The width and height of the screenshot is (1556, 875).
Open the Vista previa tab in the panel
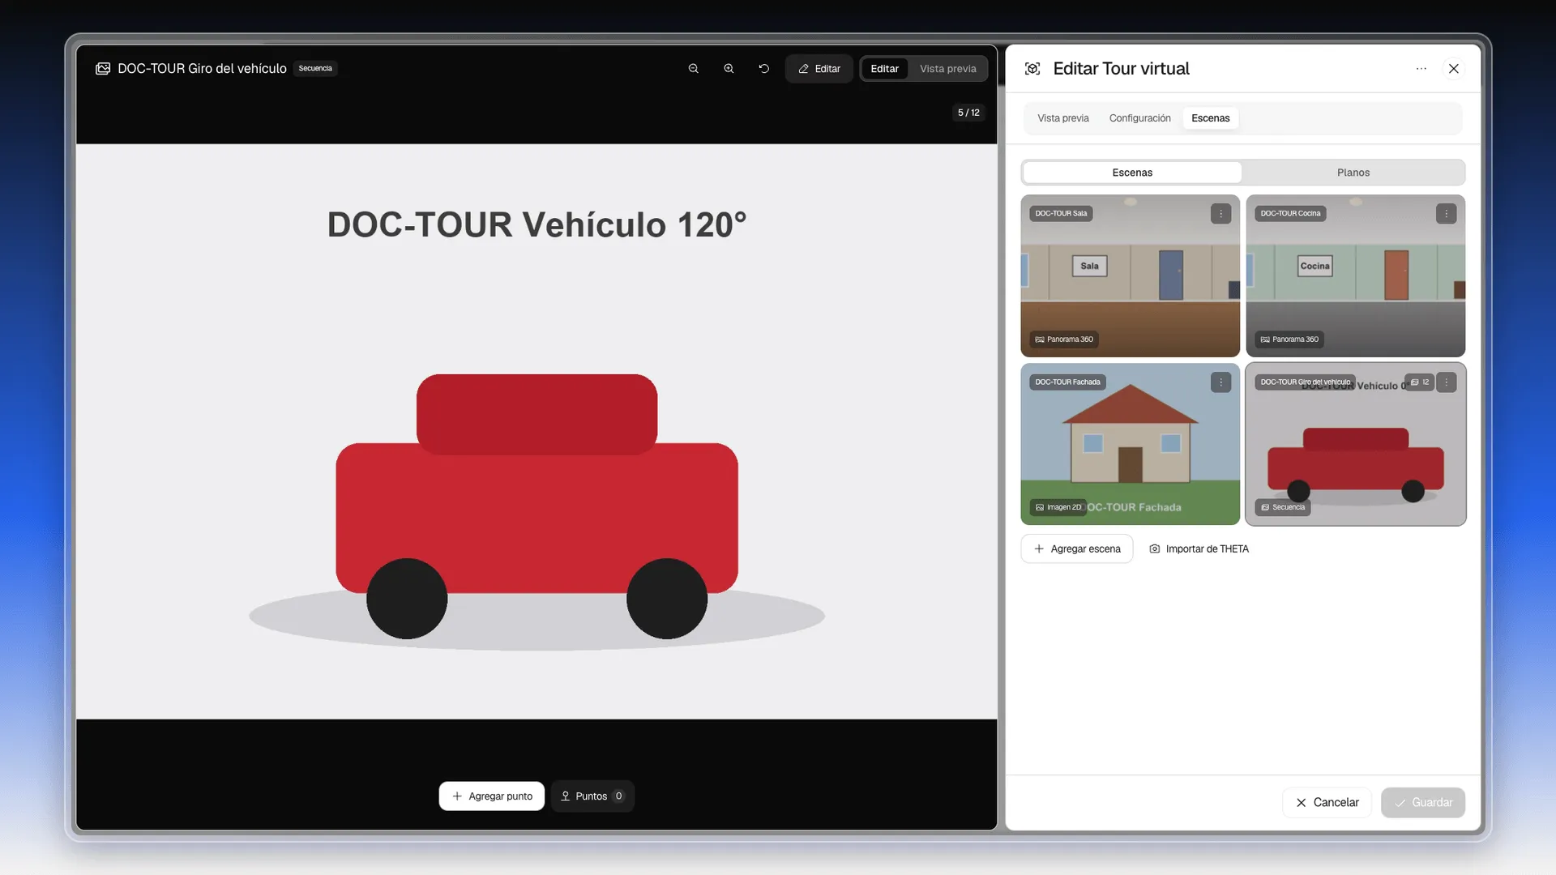[x=1063, y=118]
